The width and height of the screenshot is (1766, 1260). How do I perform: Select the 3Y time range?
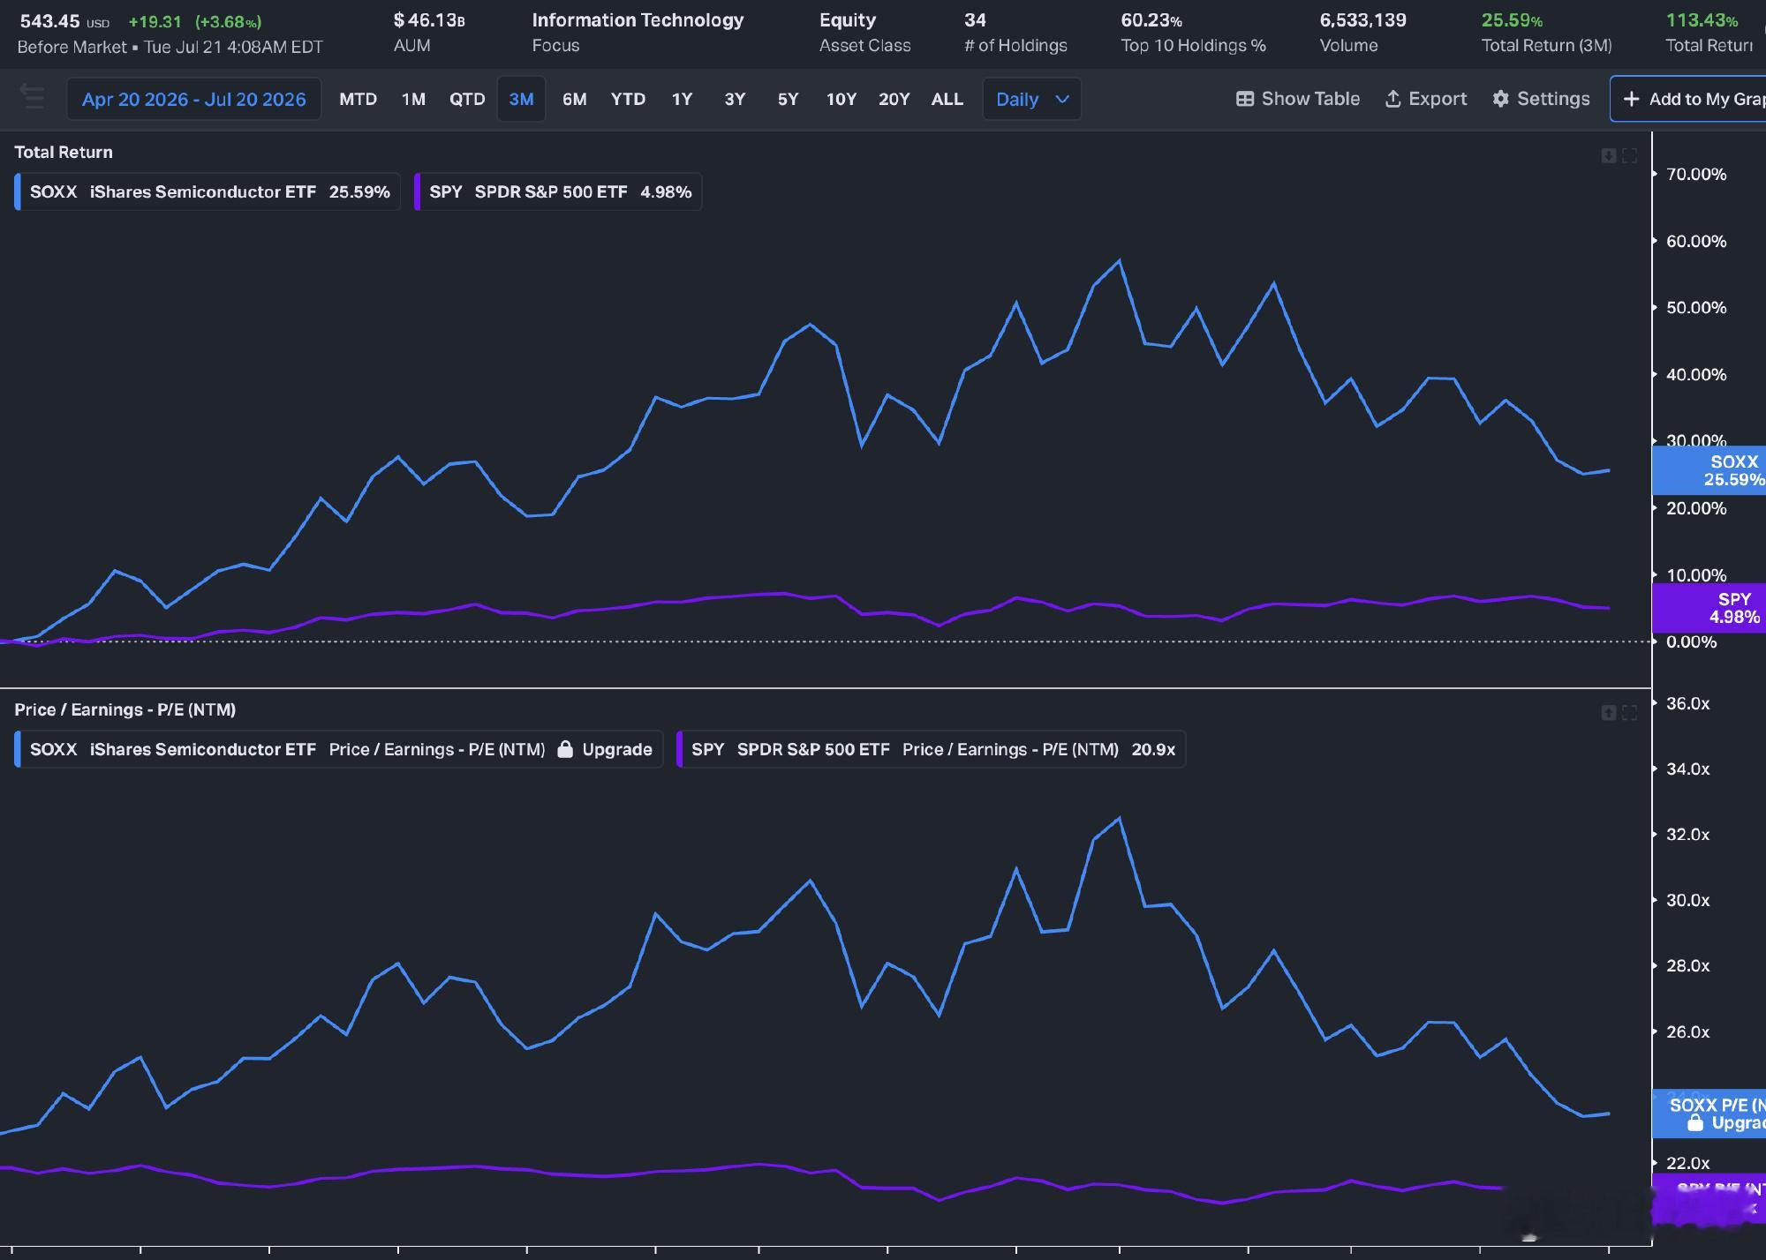pyautogui.click(x=735, y=99)
